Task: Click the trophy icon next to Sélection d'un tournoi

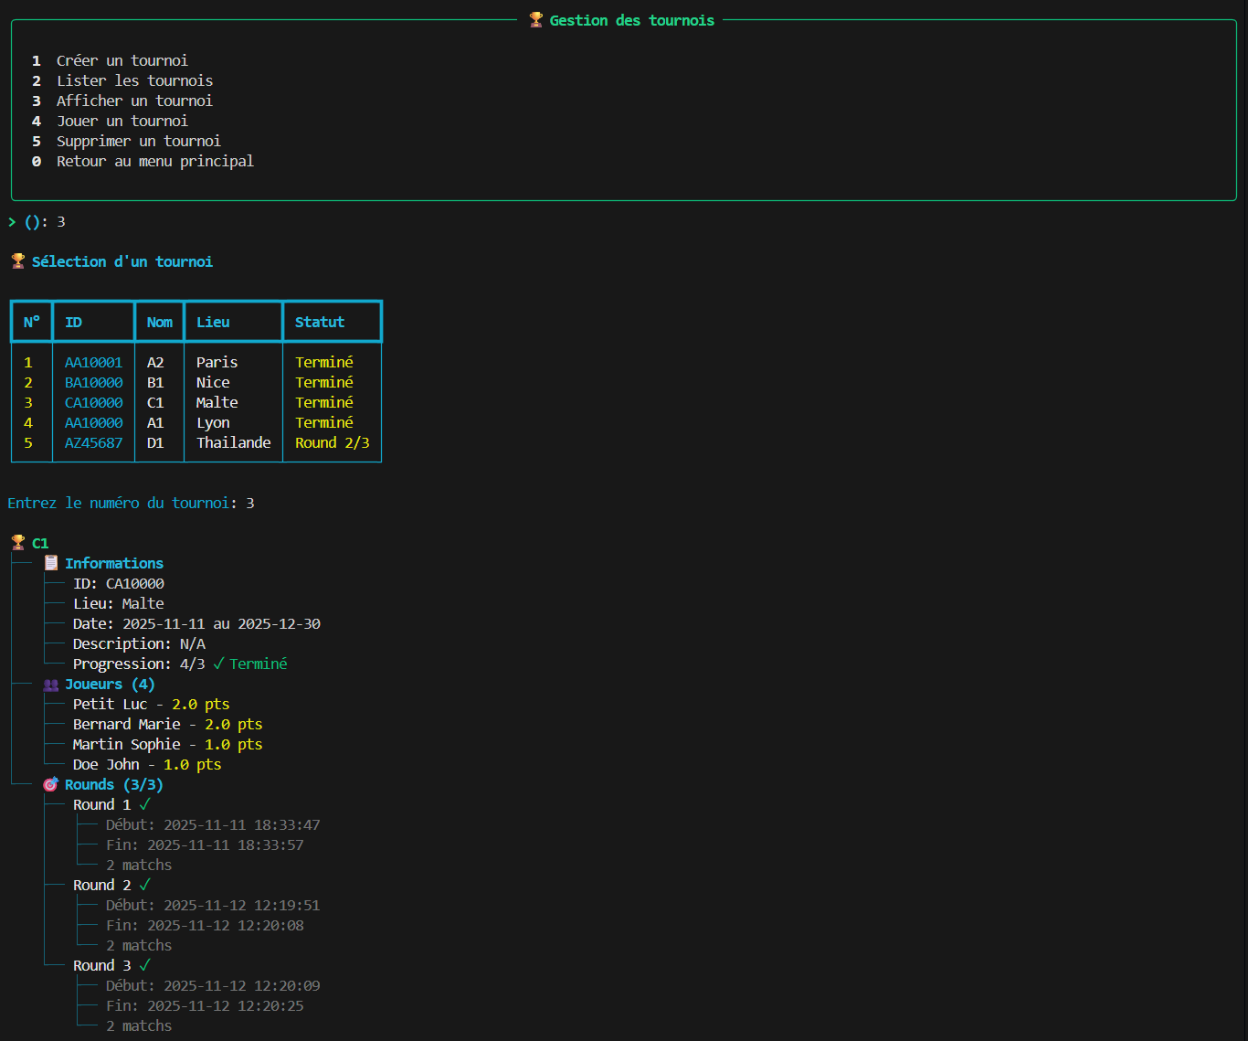Action: [18, 261]
